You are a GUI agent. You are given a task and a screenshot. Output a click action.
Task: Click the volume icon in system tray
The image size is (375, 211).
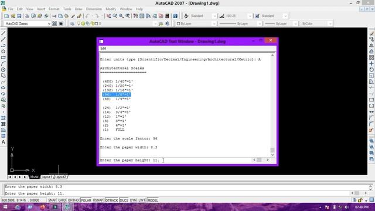(346, 207)
